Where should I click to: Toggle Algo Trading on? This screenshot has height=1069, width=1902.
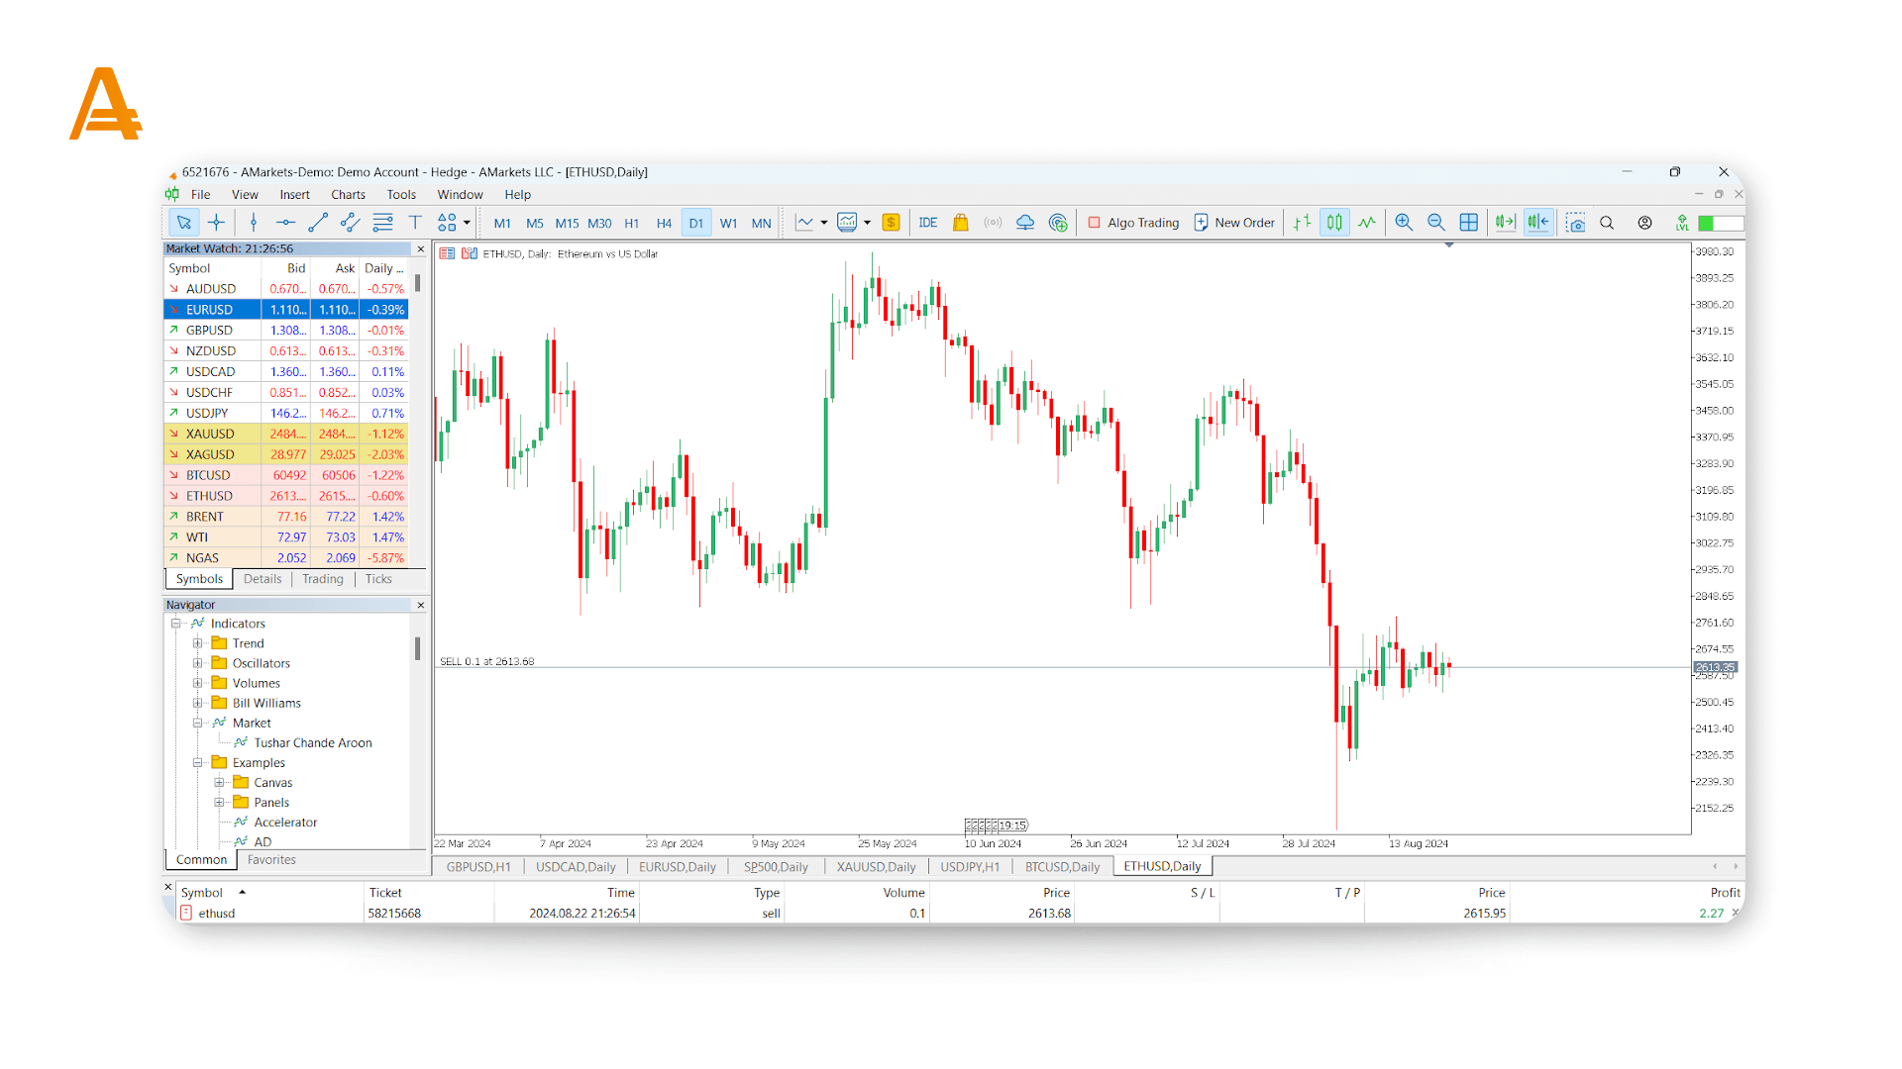(1133, 223)
